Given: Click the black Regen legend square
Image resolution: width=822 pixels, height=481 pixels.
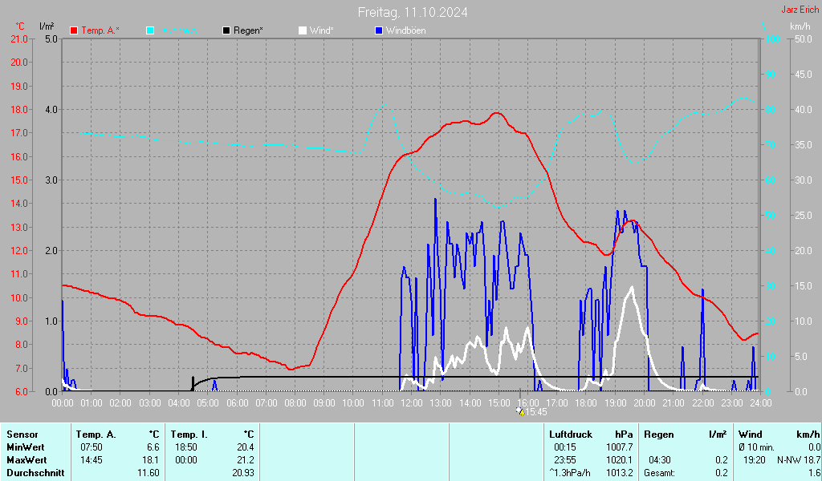Looking at the screenshot, I should point(226,30).
